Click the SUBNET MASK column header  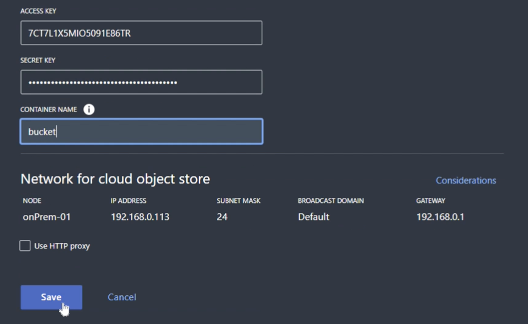(x=239, y=201)
